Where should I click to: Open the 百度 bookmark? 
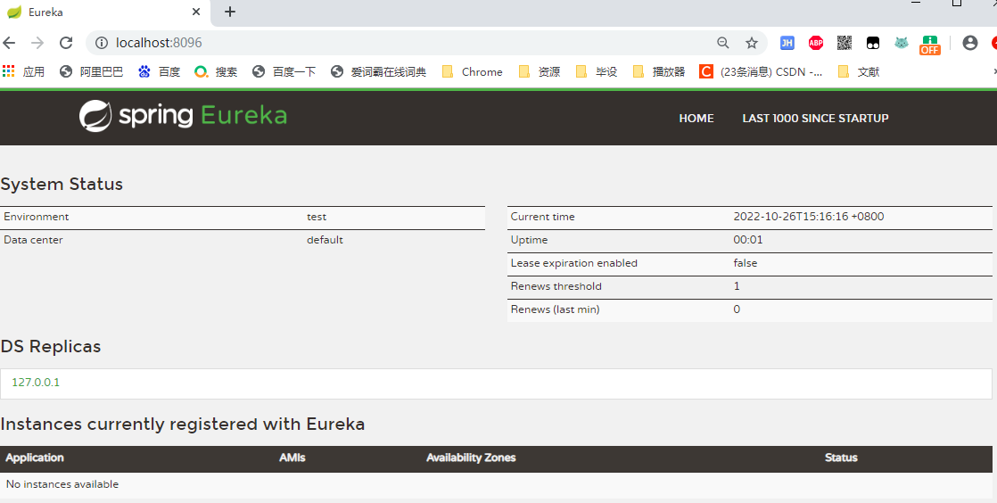tap(160, 72)
